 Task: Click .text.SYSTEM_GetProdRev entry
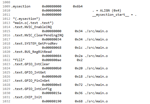pyautogui.click(x=35, y=43)
